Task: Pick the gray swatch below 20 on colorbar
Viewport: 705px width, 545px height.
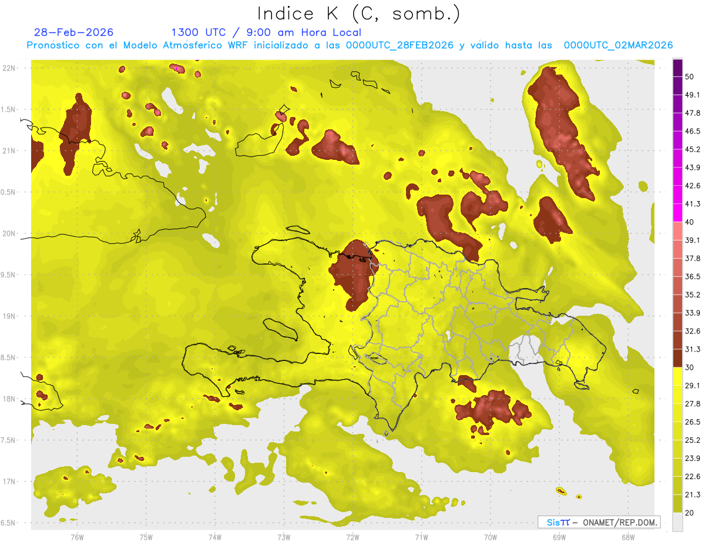Action: pyautogui.click(x=677, y=522)
